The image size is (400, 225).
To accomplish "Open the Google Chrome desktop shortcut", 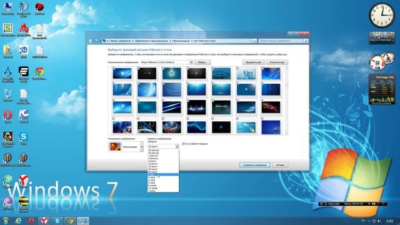I will pyautogui.click(x=39, y=73).
